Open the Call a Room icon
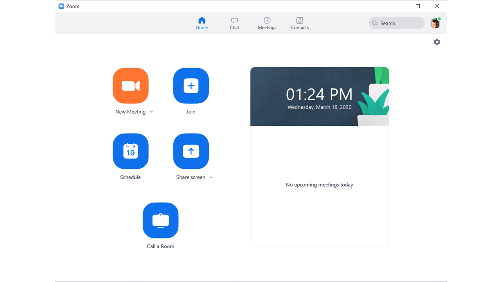502x282 pixels. 160,221
